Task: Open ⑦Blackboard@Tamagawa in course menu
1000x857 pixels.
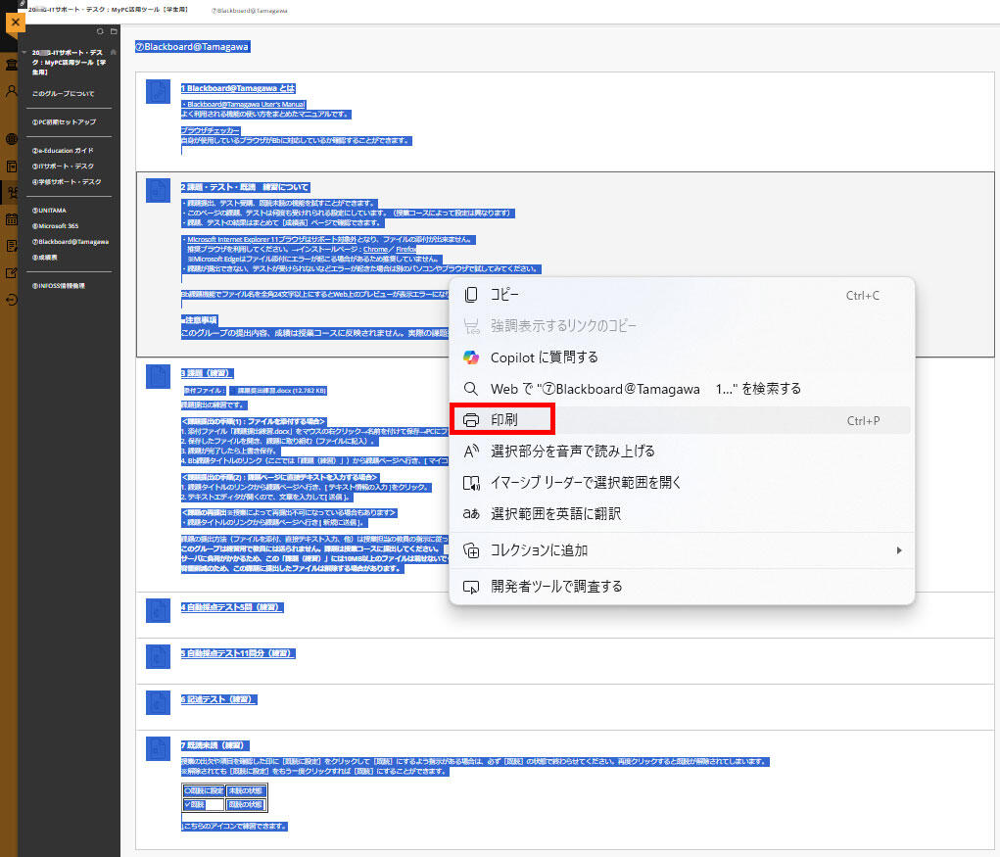Action: [x=71, y=242]
